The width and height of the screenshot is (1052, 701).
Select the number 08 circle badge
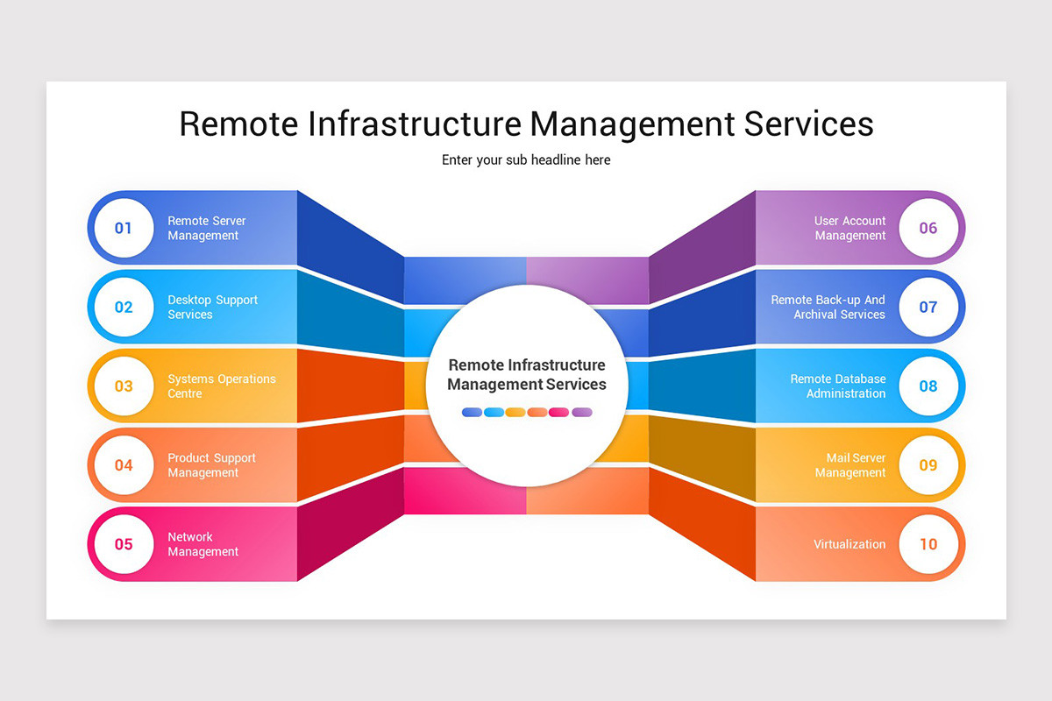(929, 386)
